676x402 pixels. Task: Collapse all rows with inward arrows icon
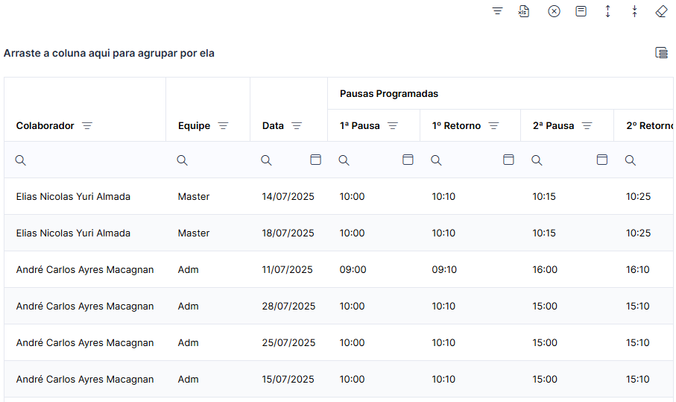click(634, 11)
